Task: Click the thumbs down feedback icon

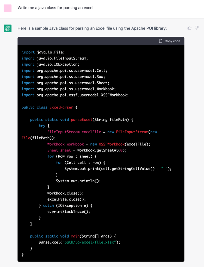Action: pos(196,28)
